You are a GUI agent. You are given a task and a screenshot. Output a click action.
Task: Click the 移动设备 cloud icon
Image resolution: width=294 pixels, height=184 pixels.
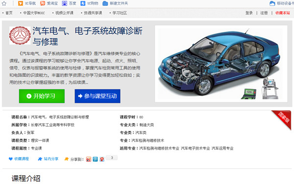point(272,3)
